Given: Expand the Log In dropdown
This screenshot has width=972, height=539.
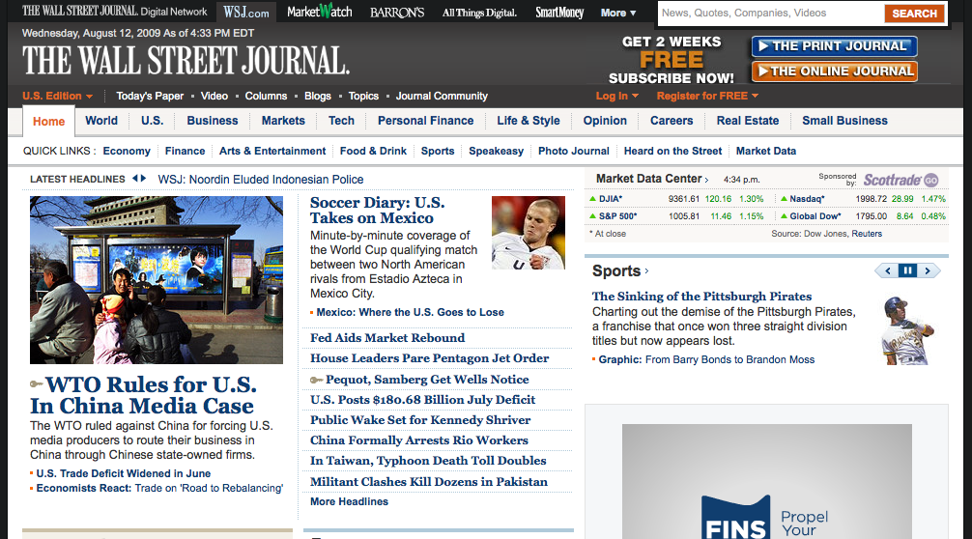Looking at the screenshot, I should click(616, 96).
